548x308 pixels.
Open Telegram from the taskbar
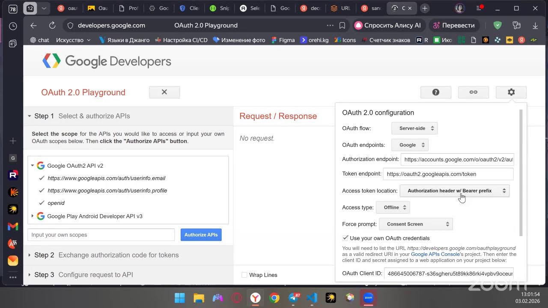pos(294,298)
